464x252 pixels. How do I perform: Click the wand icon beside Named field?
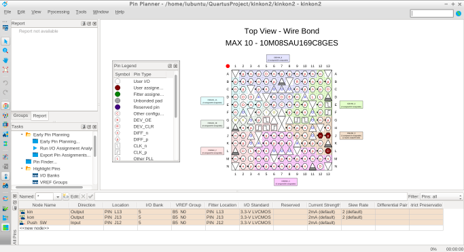[65, 196]
